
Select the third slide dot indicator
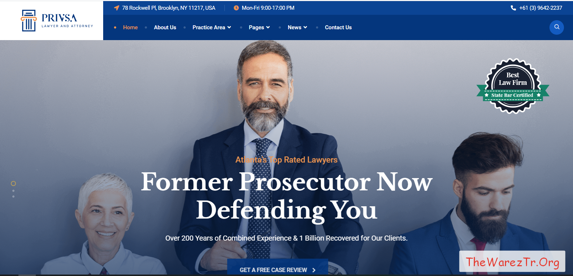[x=13, y=197]
